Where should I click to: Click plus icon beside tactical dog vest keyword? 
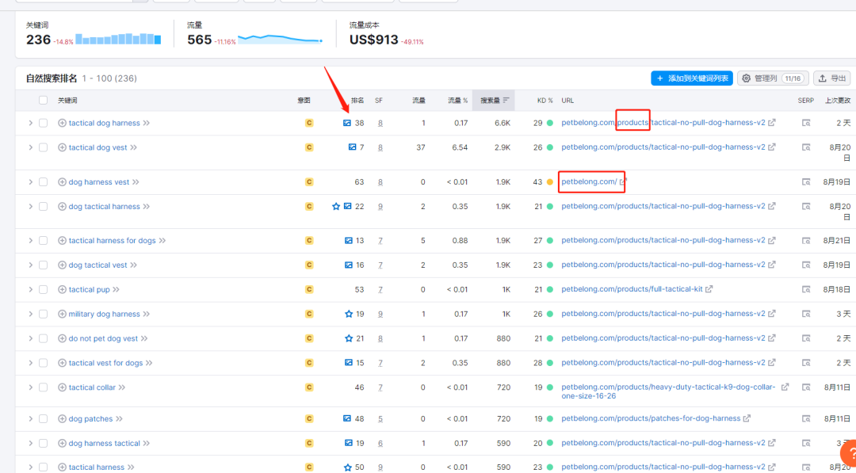pos(63,147)
